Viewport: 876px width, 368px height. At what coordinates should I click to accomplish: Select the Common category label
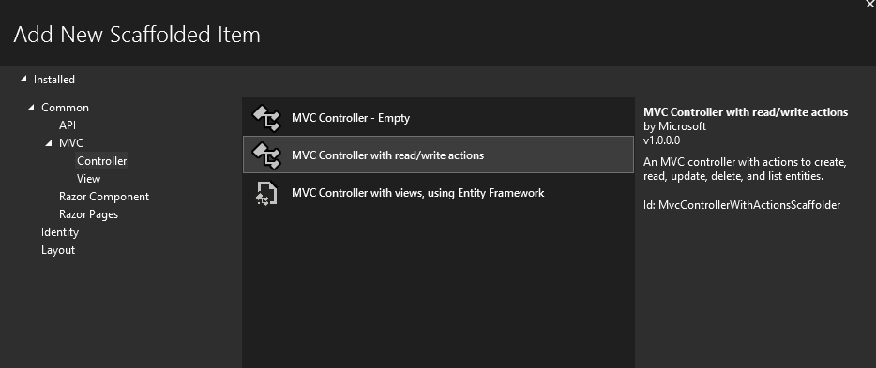pos(65,107)
